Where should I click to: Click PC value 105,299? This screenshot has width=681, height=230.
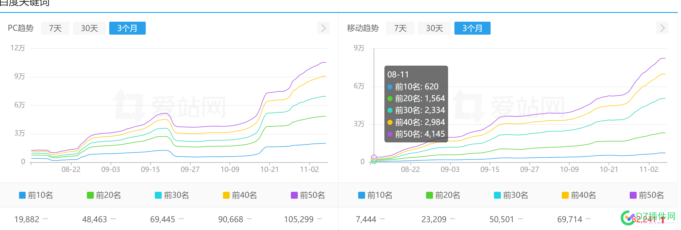coord(299,219)
